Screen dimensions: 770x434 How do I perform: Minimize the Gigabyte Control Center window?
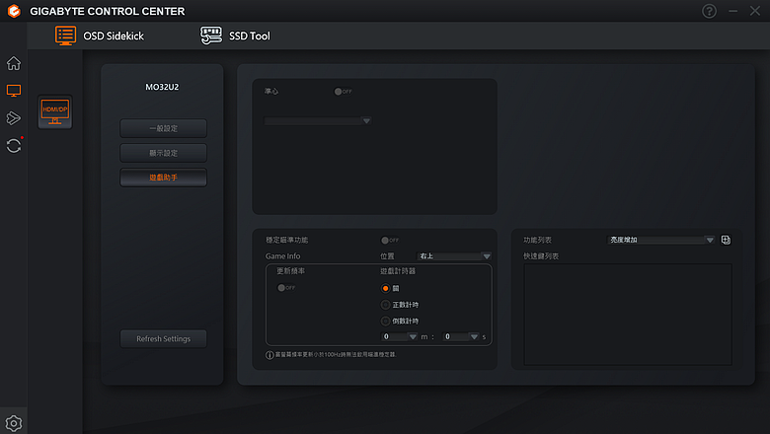[733, 11]
